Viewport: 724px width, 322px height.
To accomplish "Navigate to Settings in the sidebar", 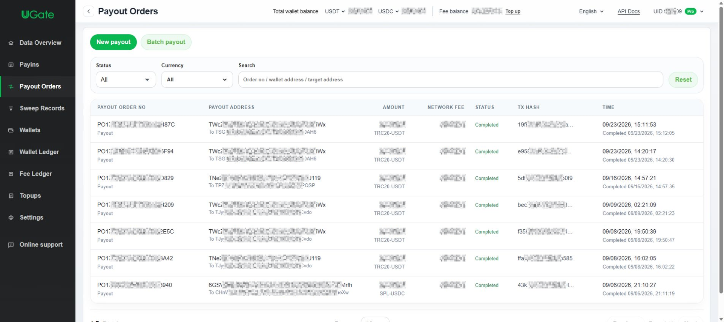I will (38, 218).
